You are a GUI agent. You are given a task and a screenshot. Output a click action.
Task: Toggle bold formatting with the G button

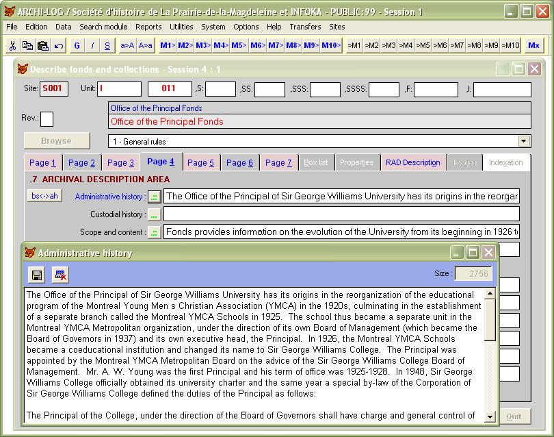(x=77, y=46)
